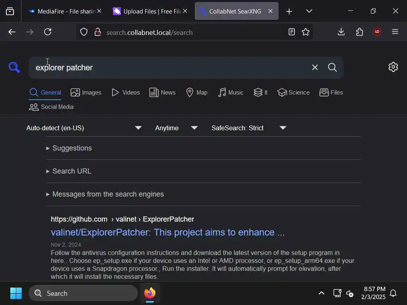Open the extensions puzzle icon

[x=359, y=32]
